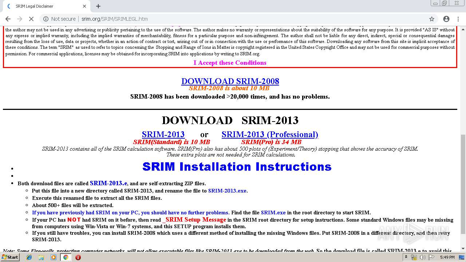Click the DOWNLOAD SRIM-2013 heading
The image size is (466, 262).
tap(230, 120)
